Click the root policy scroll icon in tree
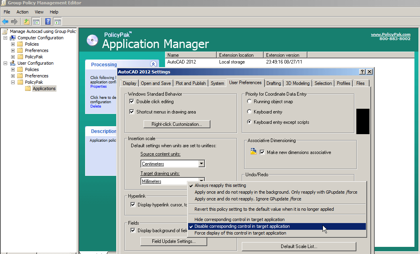This screenshot has width=420, height=254. pos(5,31)
